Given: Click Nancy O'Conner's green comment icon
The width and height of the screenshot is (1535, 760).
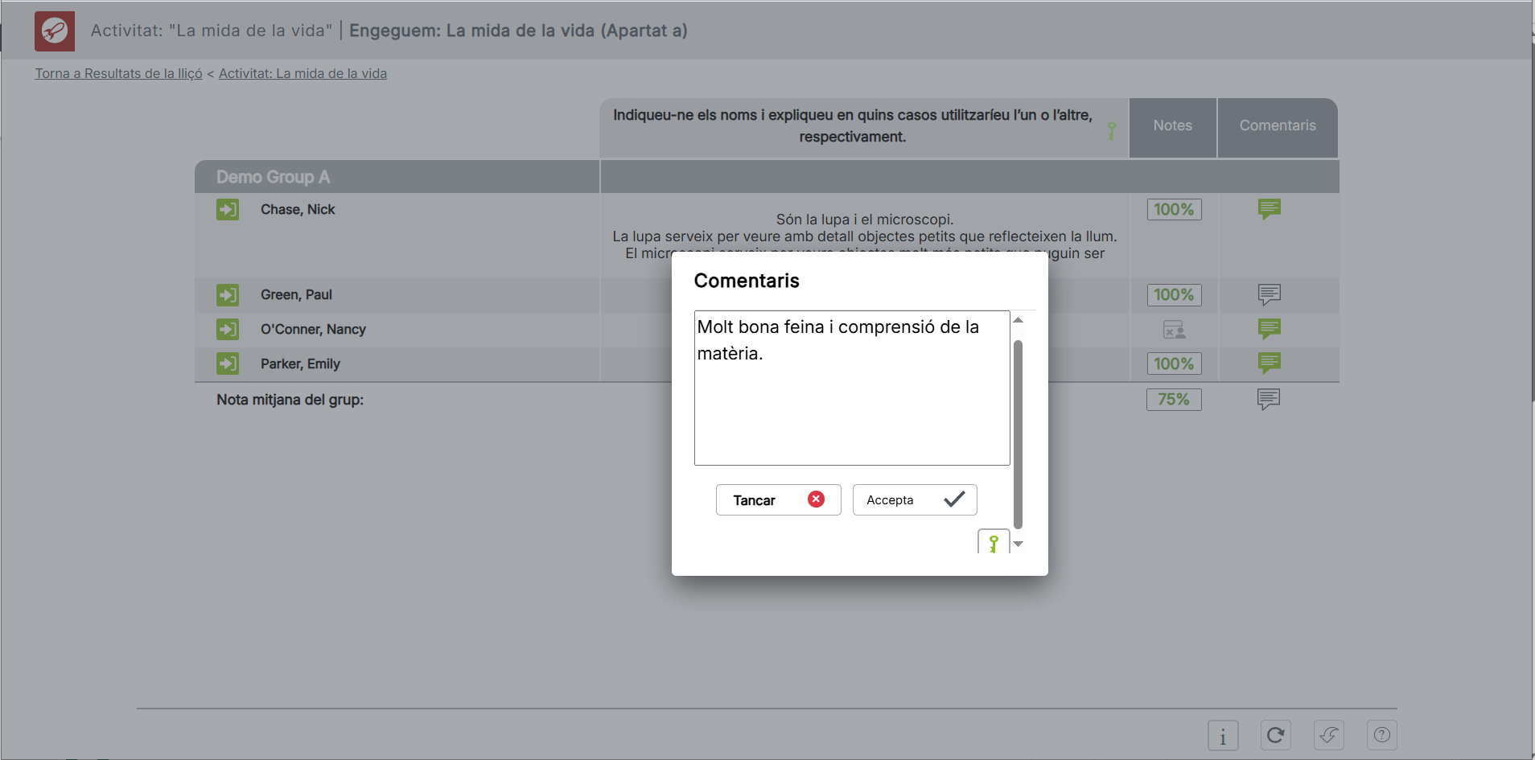Looking at the screenshot, I should coord(1269,329).
